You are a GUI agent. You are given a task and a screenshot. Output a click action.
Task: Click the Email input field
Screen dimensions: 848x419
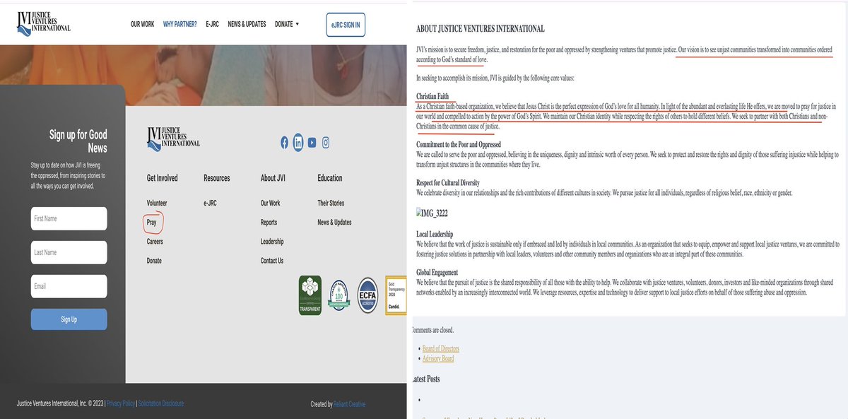point(69,286)
